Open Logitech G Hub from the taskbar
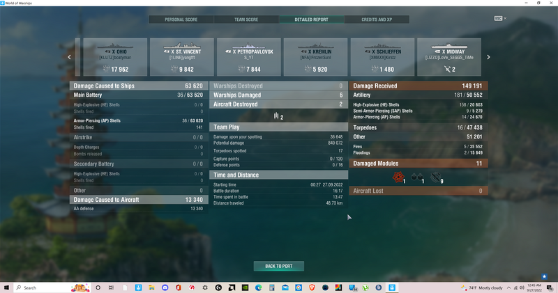The height and width of the screenshot is (293, 558). 218,287
